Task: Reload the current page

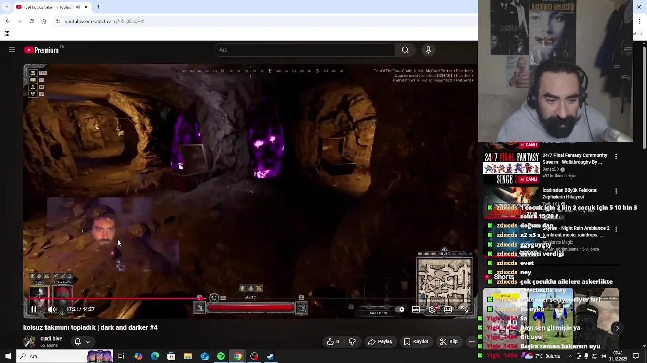Action: click(31, 21)
